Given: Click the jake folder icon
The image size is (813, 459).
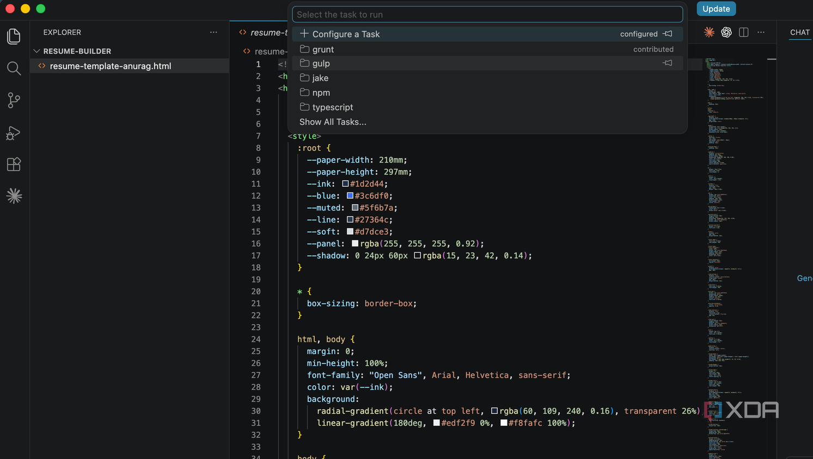Looking at the screenshot, I should click(304, 78).
